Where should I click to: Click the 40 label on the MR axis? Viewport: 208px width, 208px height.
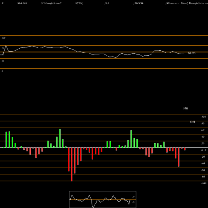203,137
